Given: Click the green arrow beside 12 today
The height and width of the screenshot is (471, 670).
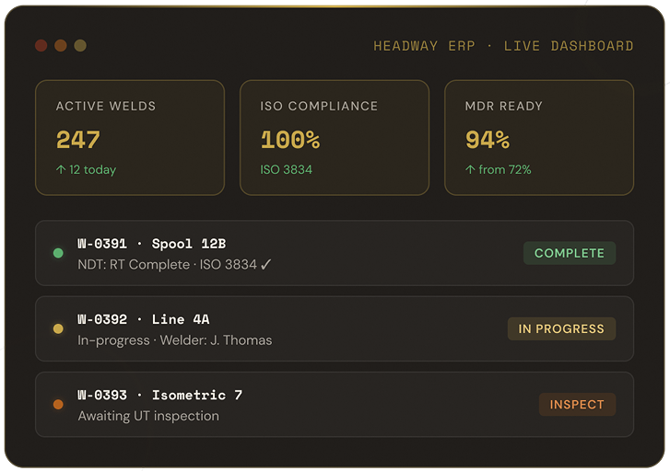Looking at the screenshot, I should pyautogui.click(x=60, y=169).
